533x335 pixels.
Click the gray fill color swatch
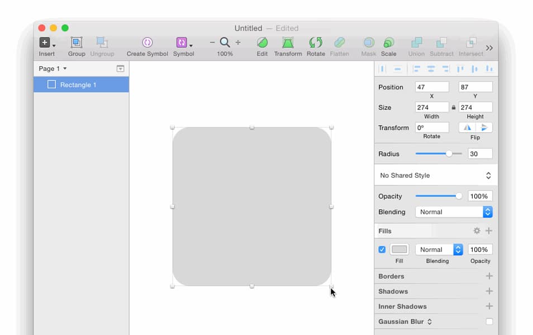pyautogui.click(x=399, y=250)
